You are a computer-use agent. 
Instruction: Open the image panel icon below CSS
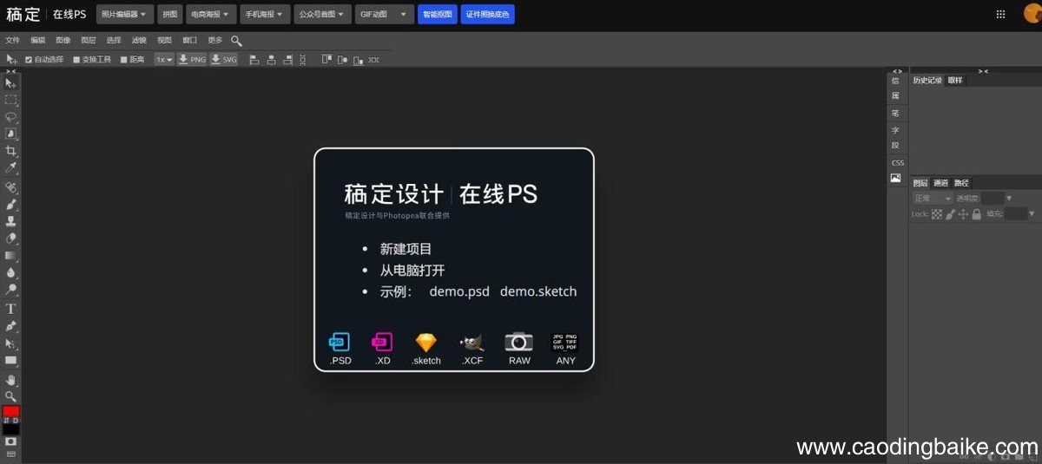click(895, 178)
